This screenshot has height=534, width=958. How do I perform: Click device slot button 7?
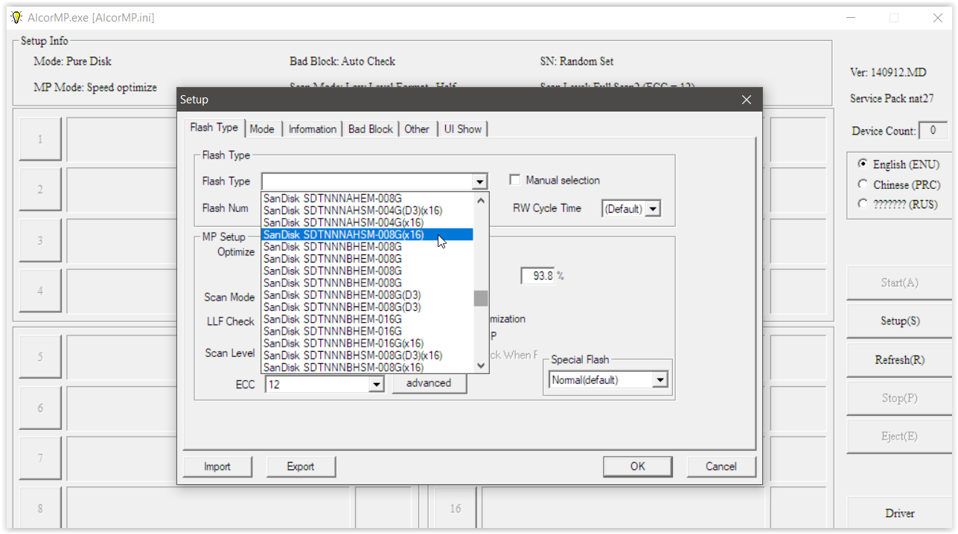[x=40, y=458]
